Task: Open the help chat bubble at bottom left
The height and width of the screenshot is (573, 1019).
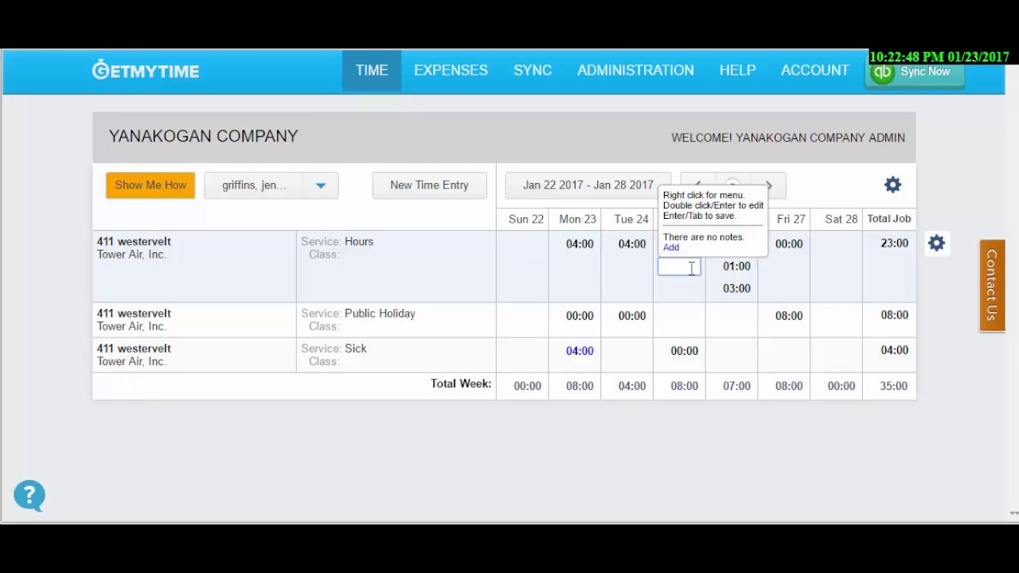Action: (29, 495)
